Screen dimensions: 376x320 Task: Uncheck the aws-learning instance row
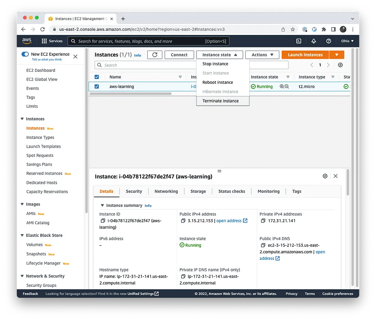pyautogui.click(x=97, y=86)
